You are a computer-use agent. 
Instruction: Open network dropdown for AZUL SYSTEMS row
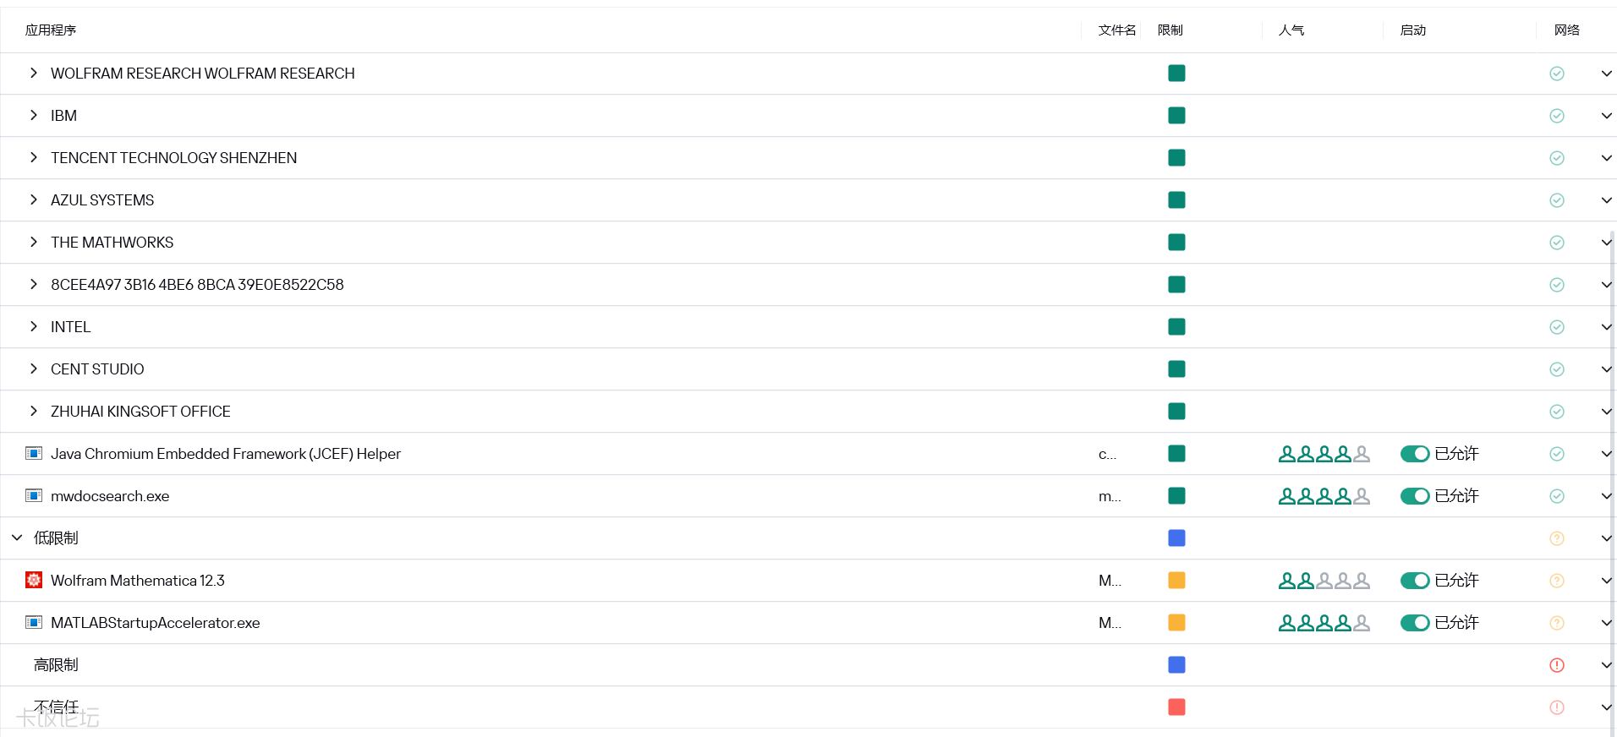coord(1606,200)
